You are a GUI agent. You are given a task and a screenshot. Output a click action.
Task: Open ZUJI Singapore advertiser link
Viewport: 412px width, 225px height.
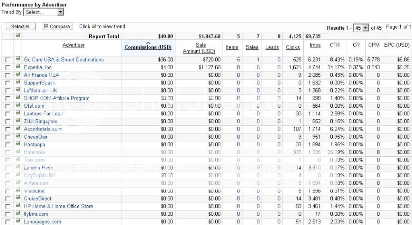coord(41,121)
